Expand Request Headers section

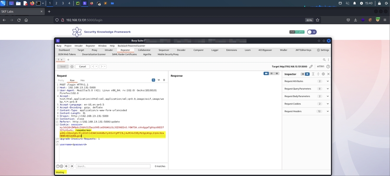(x=328, y=111)
